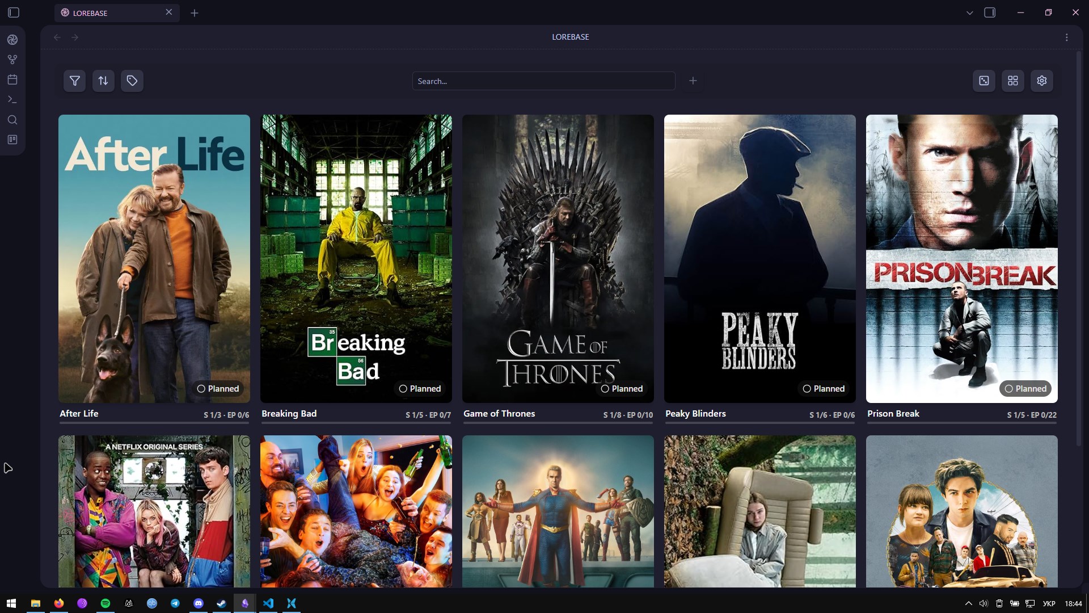Open the Windows Start menu
1089x613 pixels.
tap(11, 603)
